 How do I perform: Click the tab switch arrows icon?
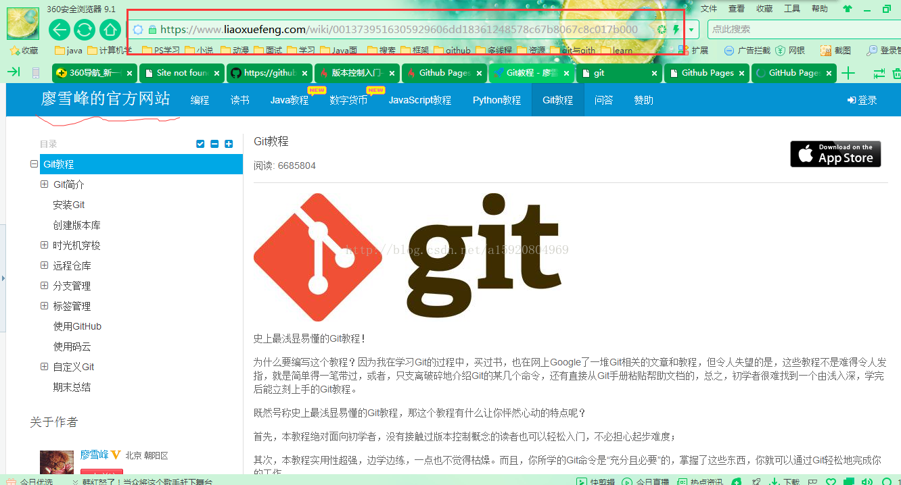coord(879,73)
